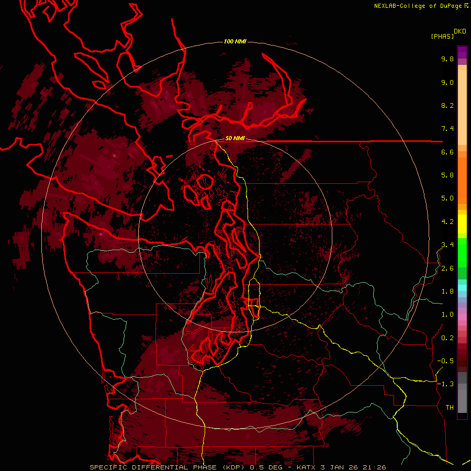Click the orange band on the color bar

click(x=462, y=181)
